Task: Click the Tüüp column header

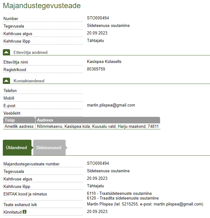Action: point(19,120)
